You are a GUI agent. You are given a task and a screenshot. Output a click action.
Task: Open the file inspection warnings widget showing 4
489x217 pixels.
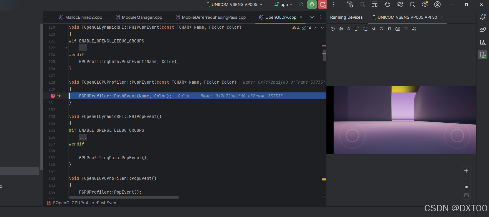(x=296, y=28)
